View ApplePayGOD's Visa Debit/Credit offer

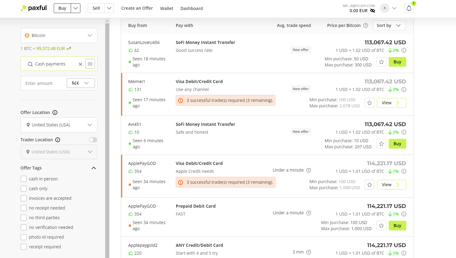click(x=391, y=185)
